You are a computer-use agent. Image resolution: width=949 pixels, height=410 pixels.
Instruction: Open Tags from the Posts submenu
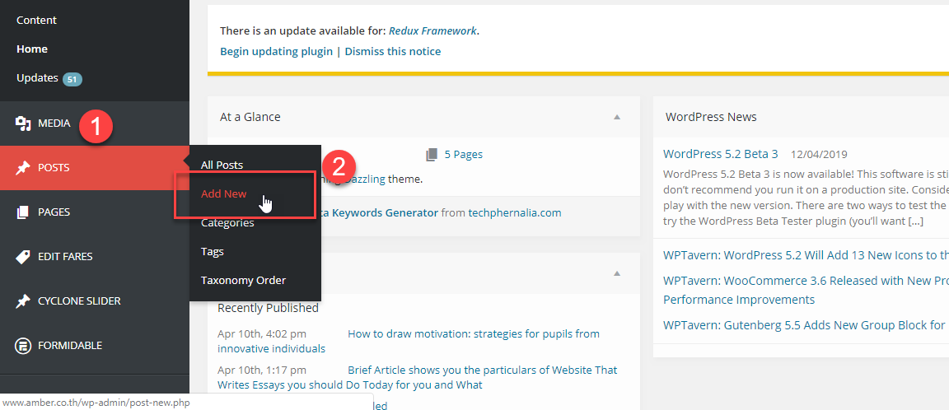(x=213, y=252)
